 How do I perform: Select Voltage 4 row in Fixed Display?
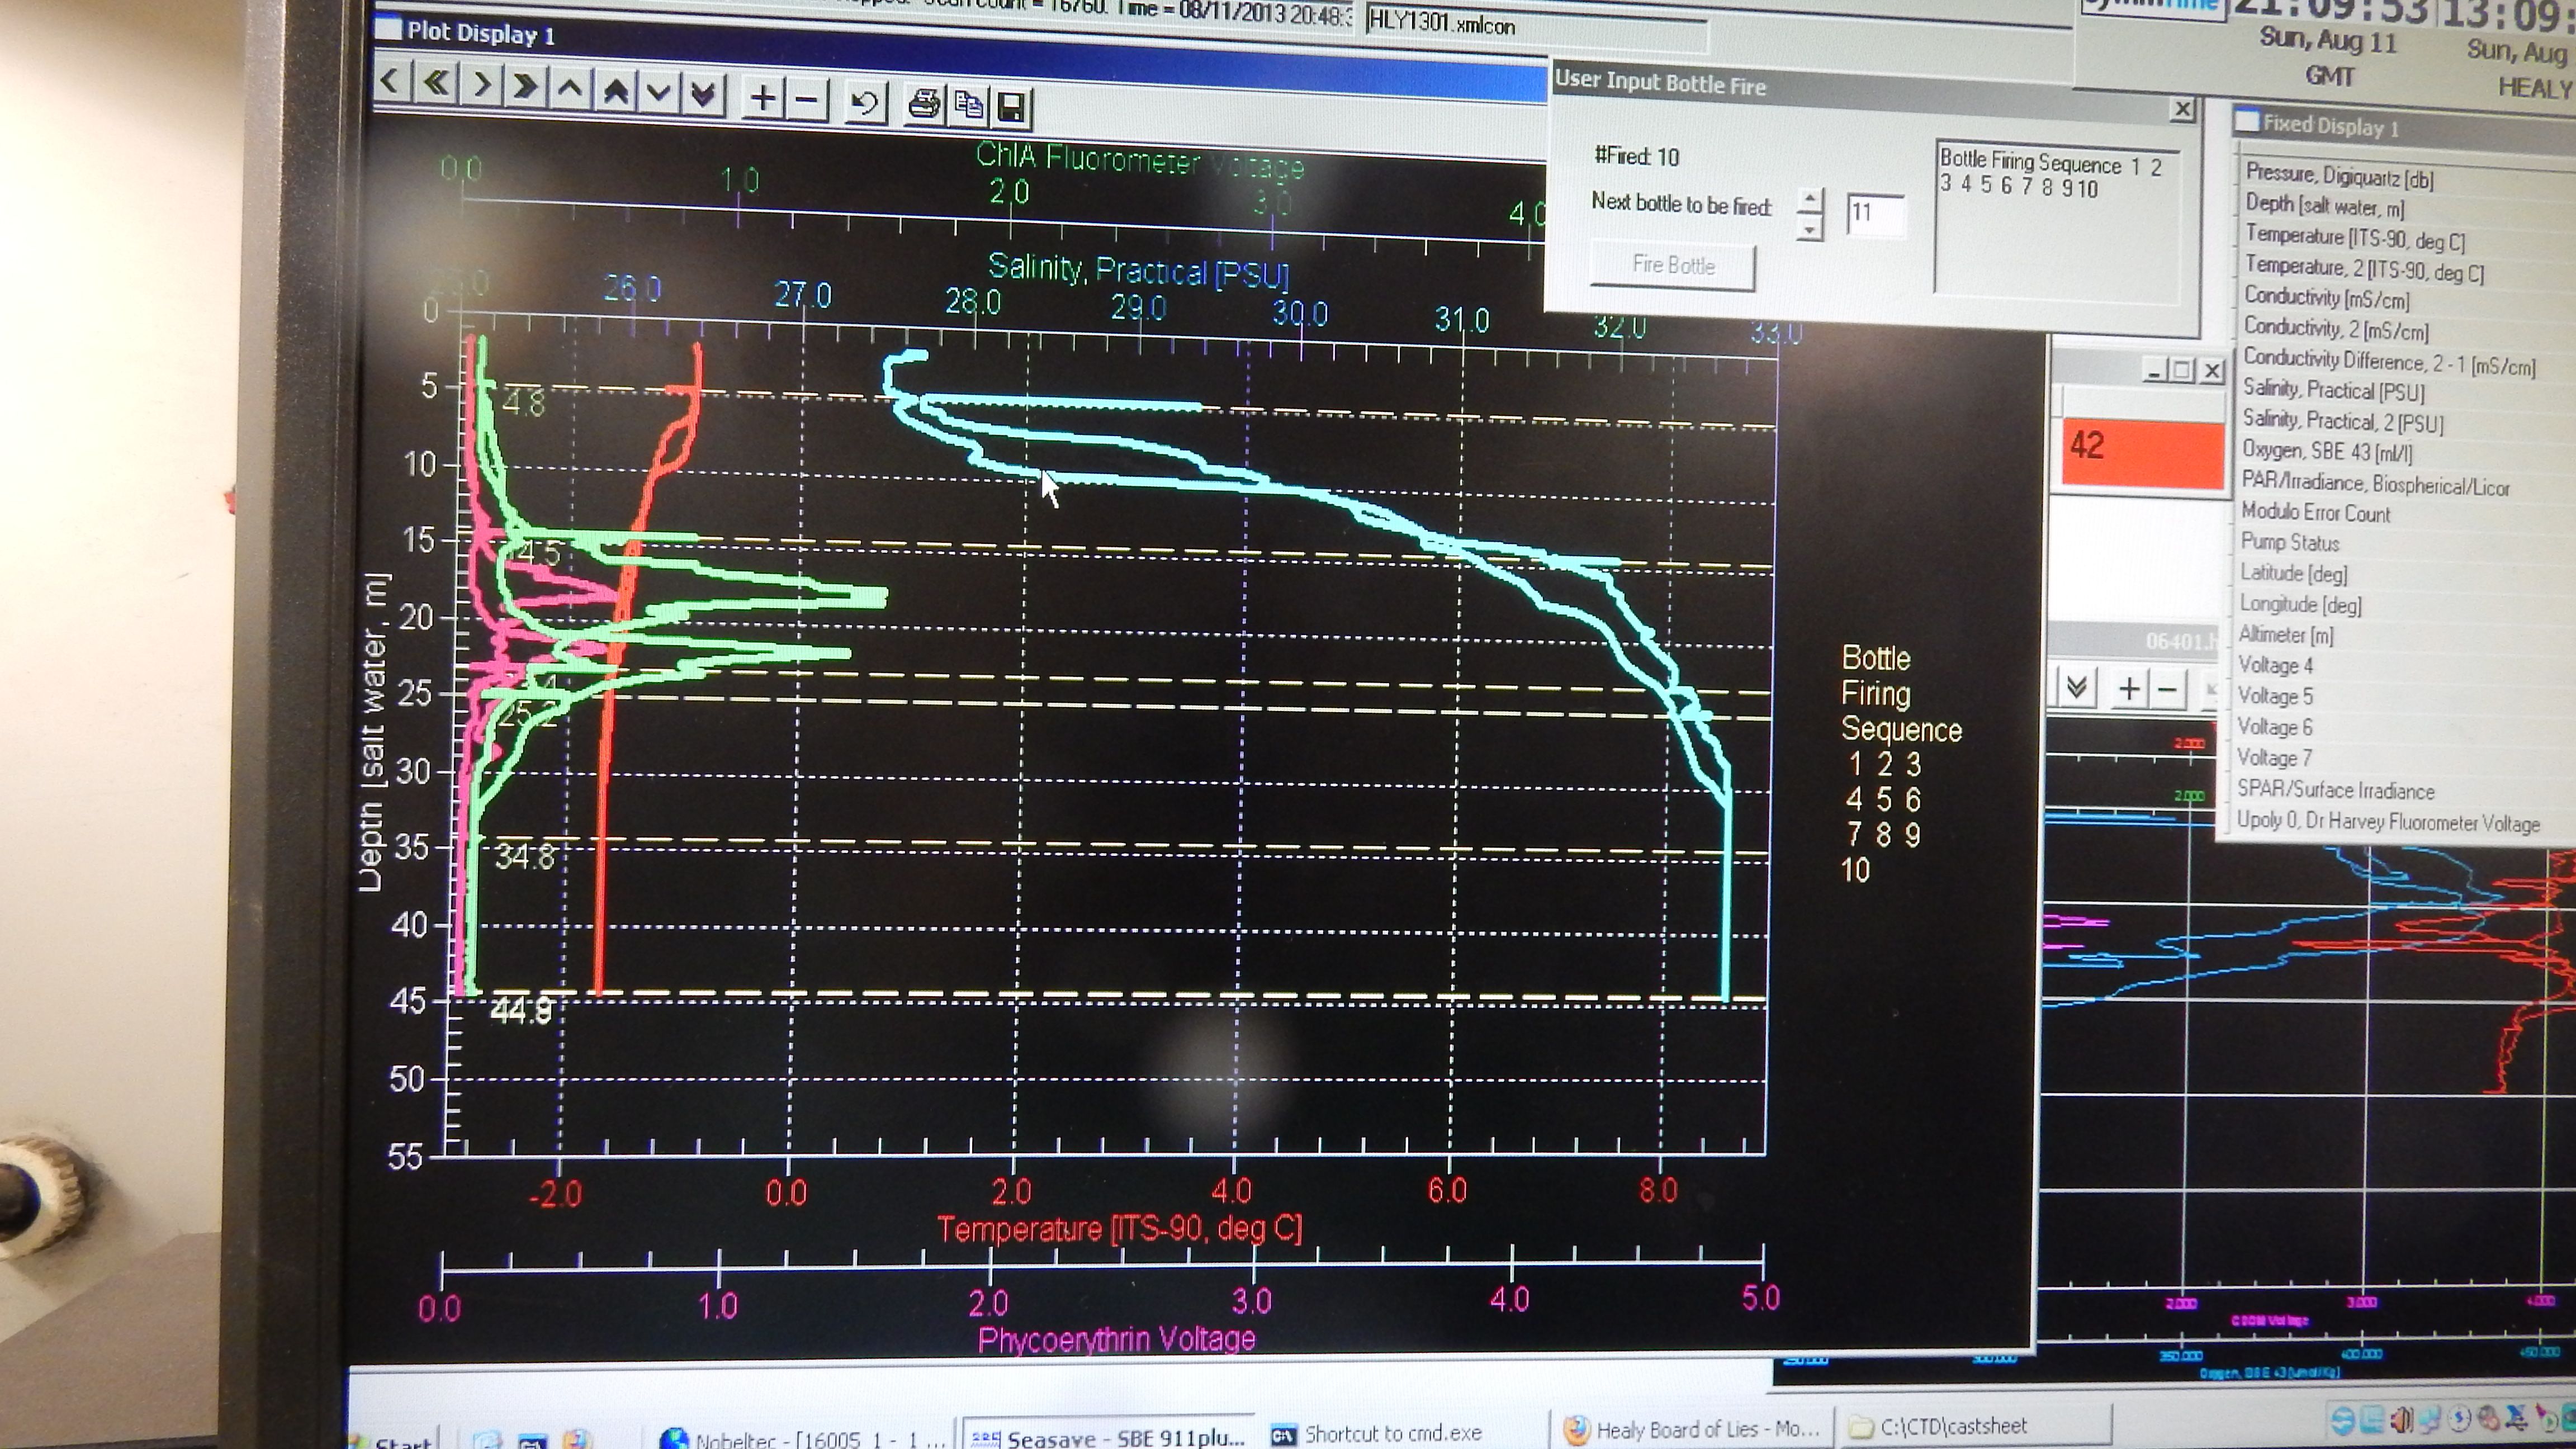point(2275,666)
